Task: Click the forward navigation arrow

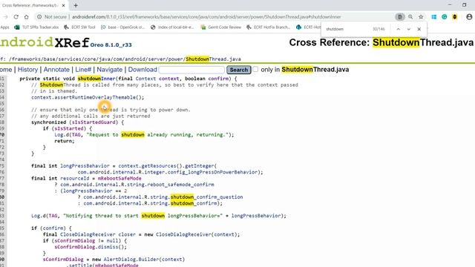Action: (x=5, y=17)
